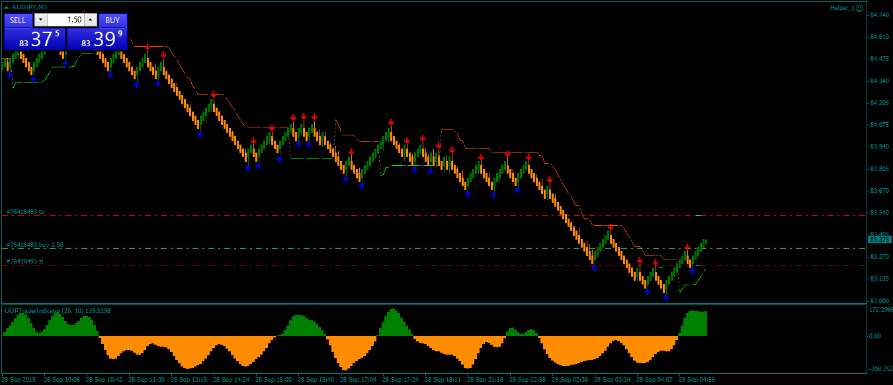
Task: Click the 28 Sep 10:06 time label
Action: [62, 380]
